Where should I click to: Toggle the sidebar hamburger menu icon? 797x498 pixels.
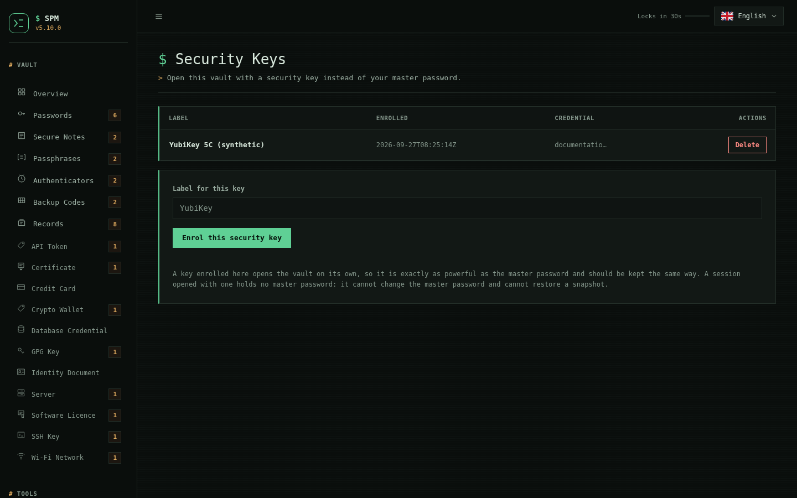(x=159, y=17)
